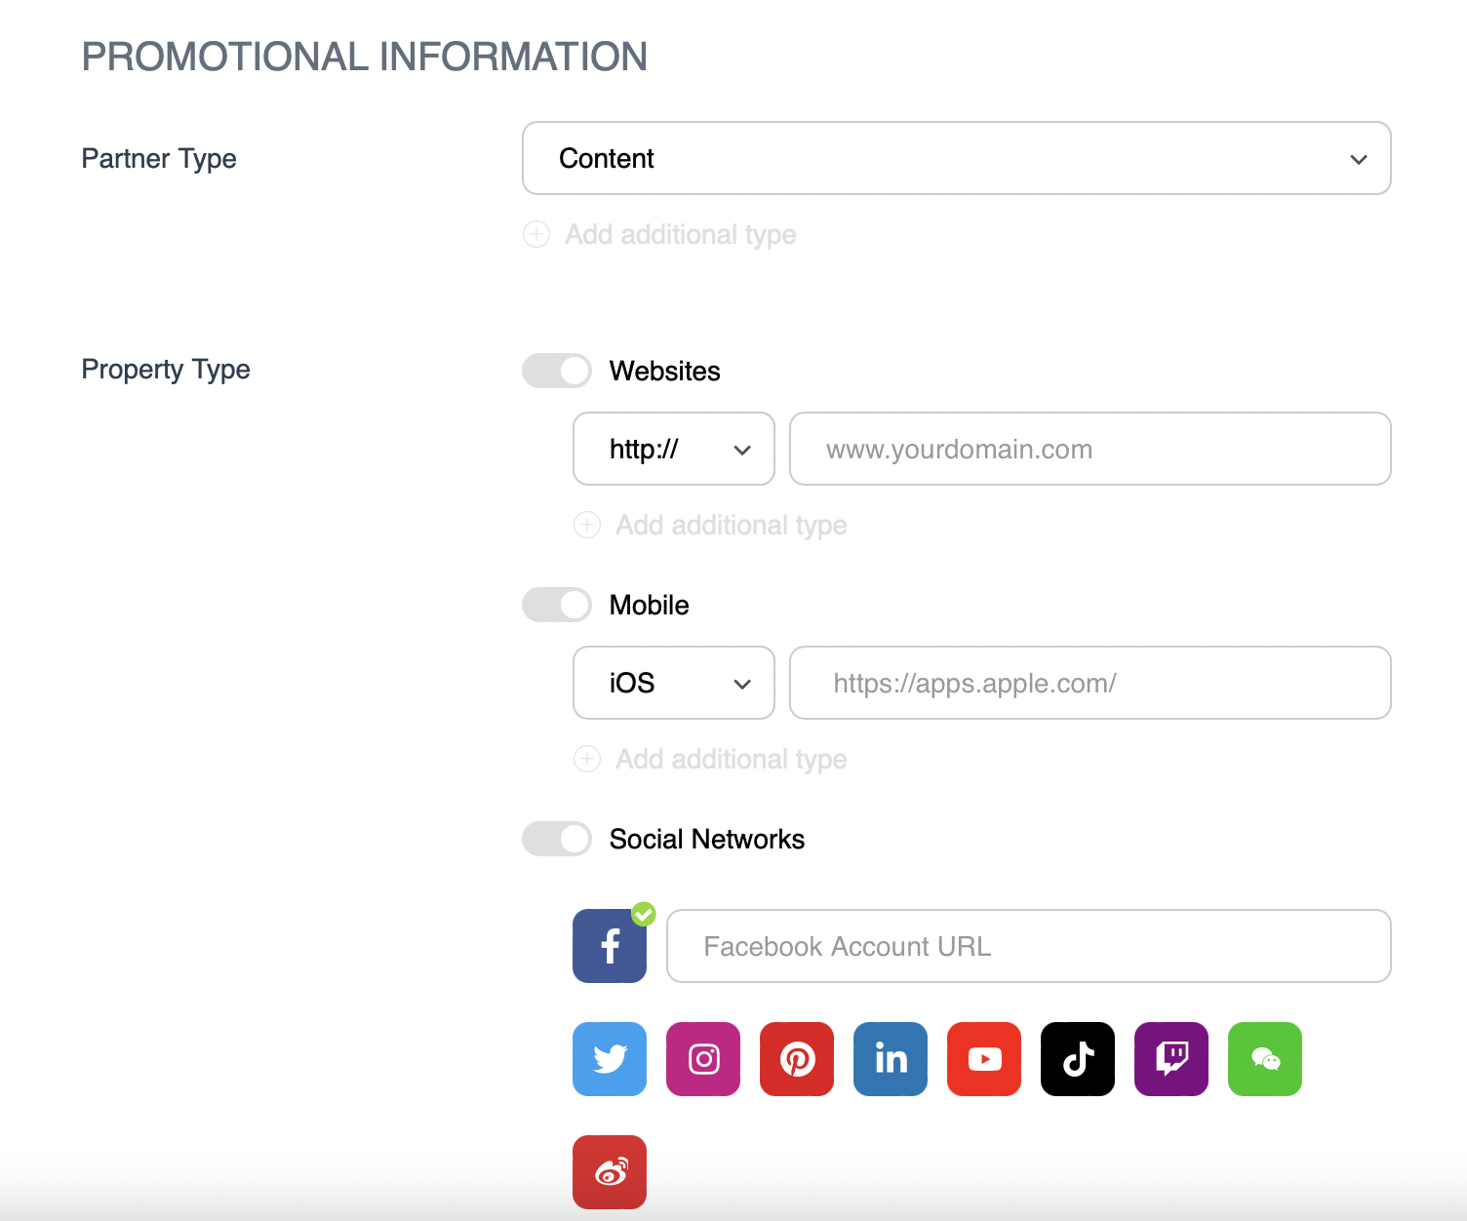The height and width of the screenshot is (1221, 1467).
Task: Toggle the Mobile property switch
Action: (557, 605)
